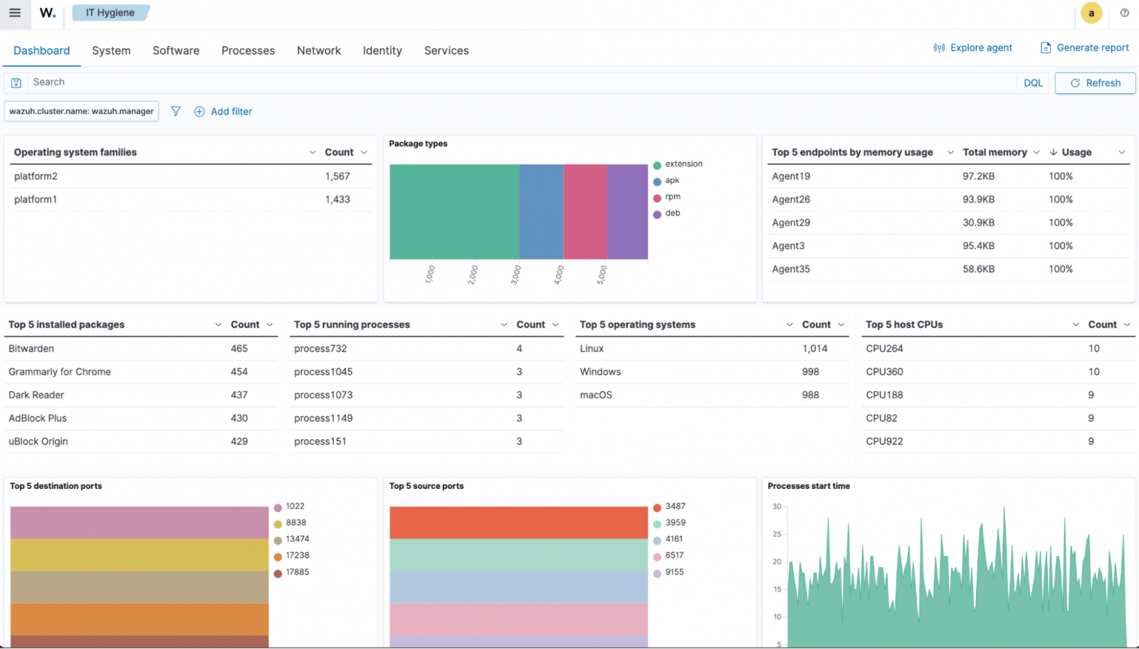This screenshot has height=649, width=1139.
Task: Click the Wazuh logo
Action: (47, 13)
